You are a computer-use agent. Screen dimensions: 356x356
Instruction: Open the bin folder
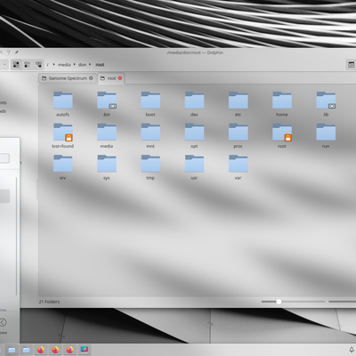[x=107, y=104]
